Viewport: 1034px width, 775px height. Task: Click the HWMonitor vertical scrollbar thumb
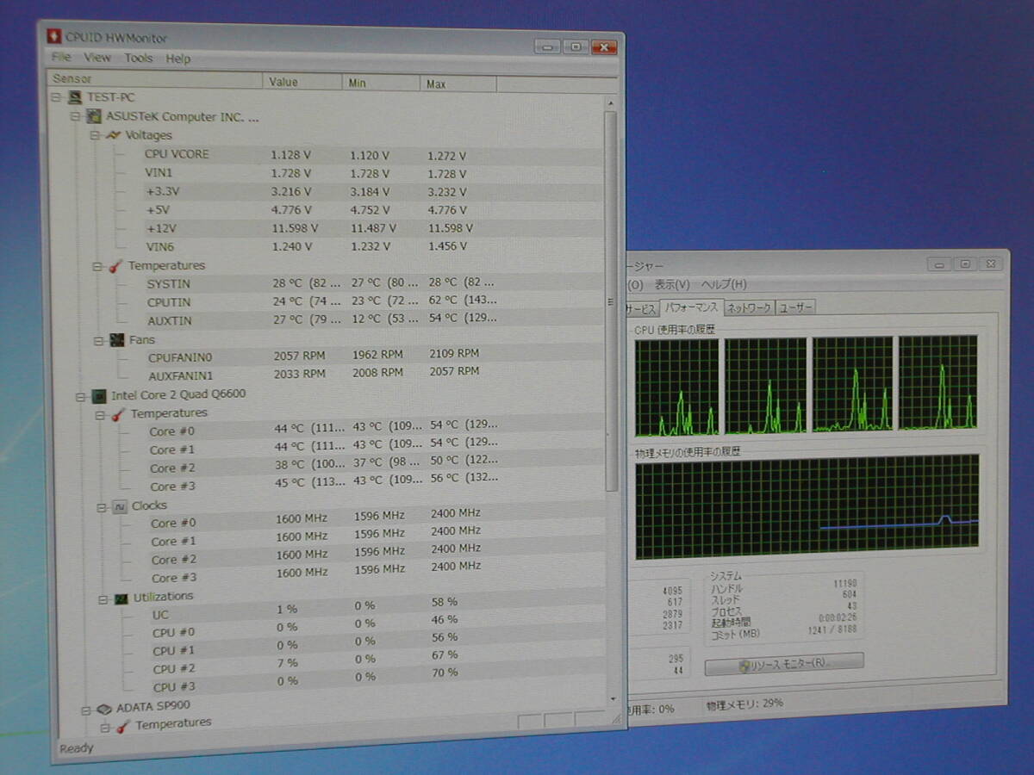click(x=612, y=301)
